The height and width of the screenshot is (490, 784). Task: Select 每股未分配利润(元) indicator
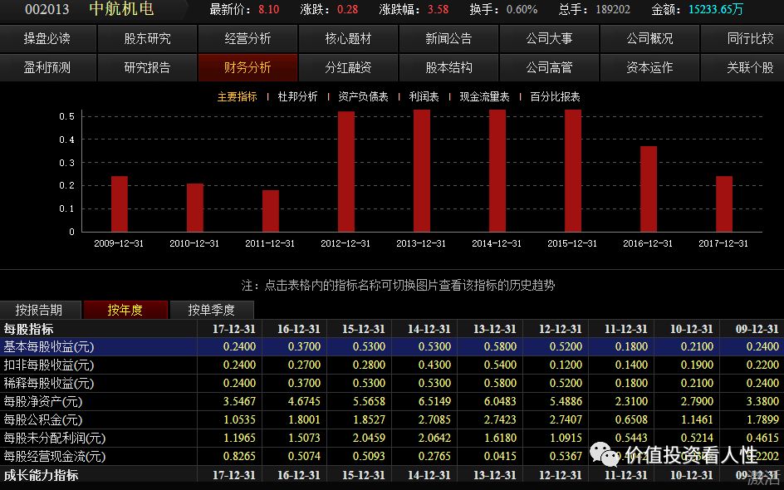[x=55, y=438]
